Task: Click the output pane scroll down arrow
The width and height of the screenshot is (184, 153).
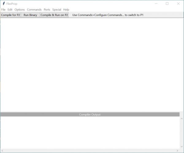Action: [182, 147]
